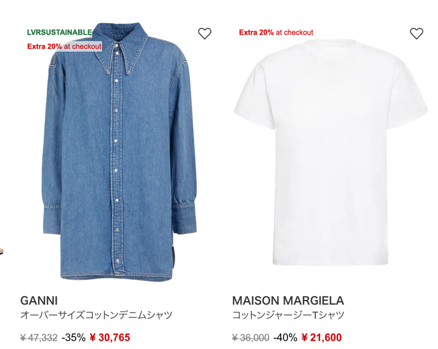Select the ¥ 21,600 sale price
Screen dimensions: 438x349
(322, 337)
